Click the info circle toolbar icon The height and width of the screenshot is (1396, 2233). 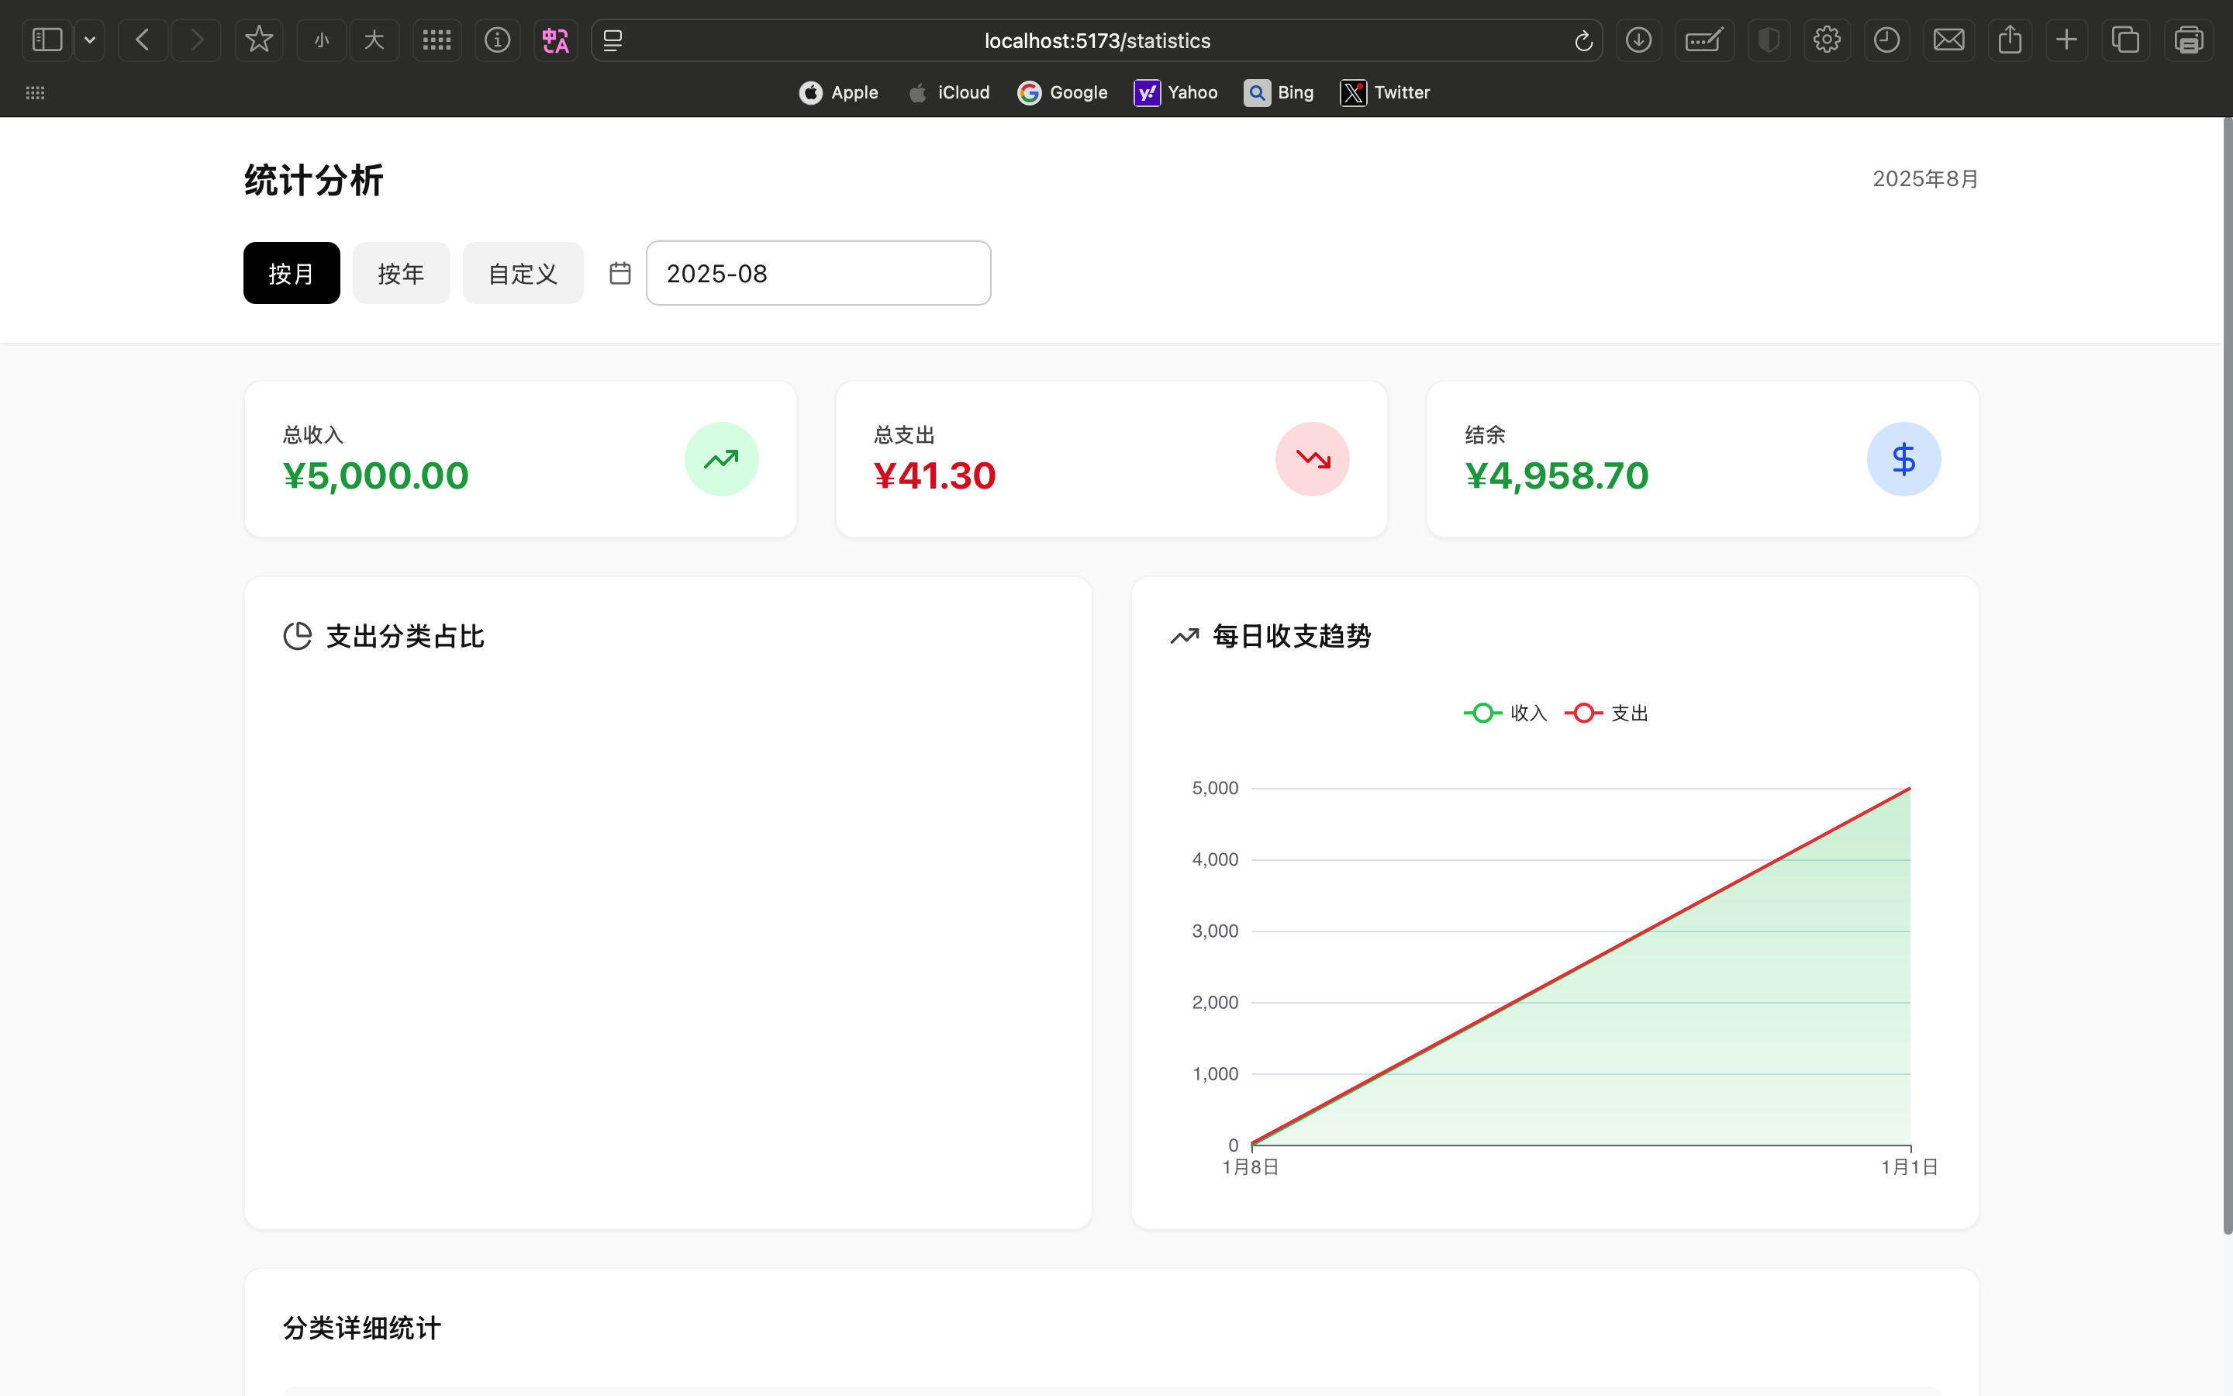click(497, 40)
